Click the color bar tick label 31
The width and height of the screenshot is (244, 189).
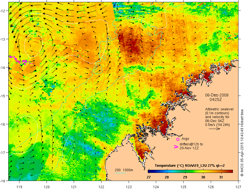point(221,177)
